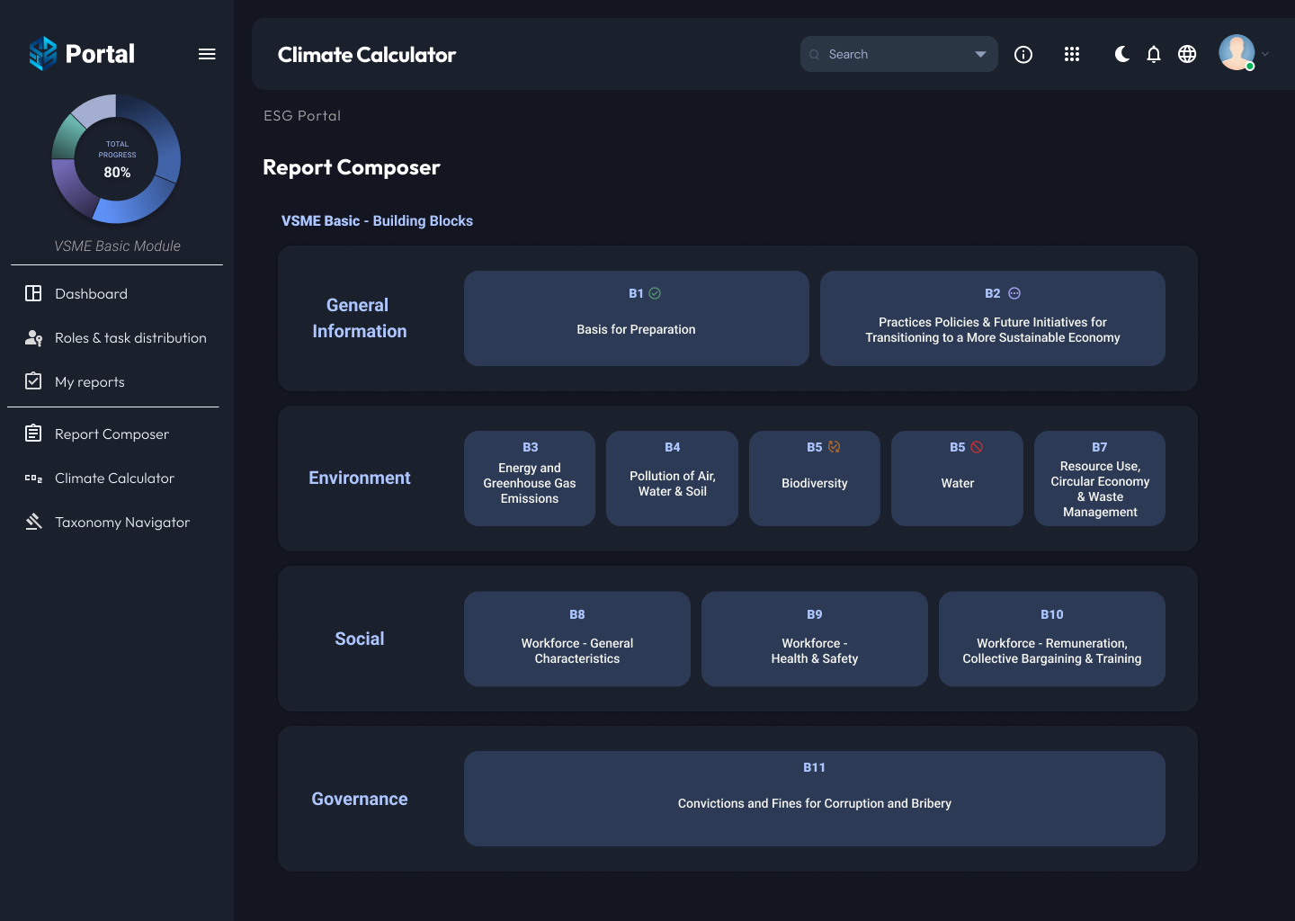This screenshot has height=921, width=1295.
Task: Toggle dark mode moon icon
Action: [x=1121, y=55]
